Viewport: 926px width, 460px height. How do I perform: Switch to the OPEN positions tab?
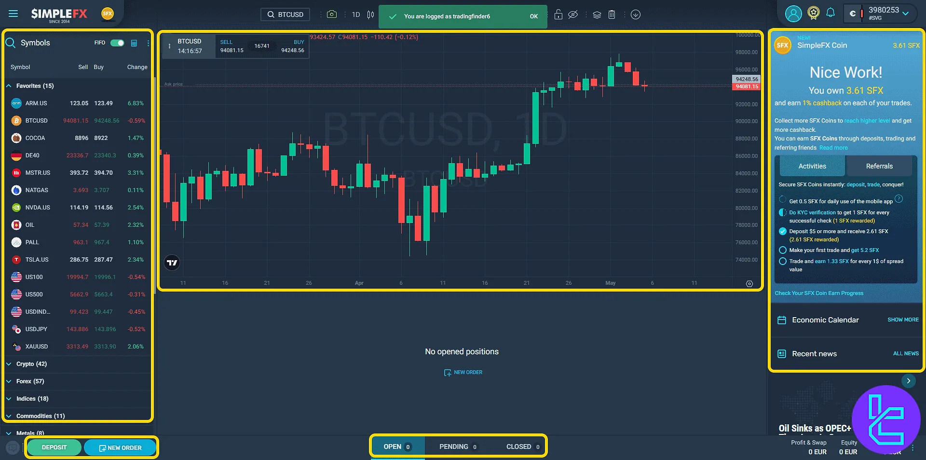[397, 446]
